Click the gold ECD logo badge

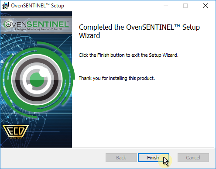click(x=16, y=131)
